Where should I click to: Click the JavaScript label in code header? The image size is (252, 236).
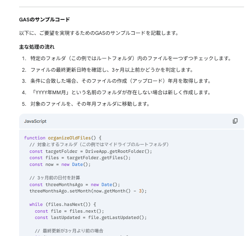coord(35,121)
